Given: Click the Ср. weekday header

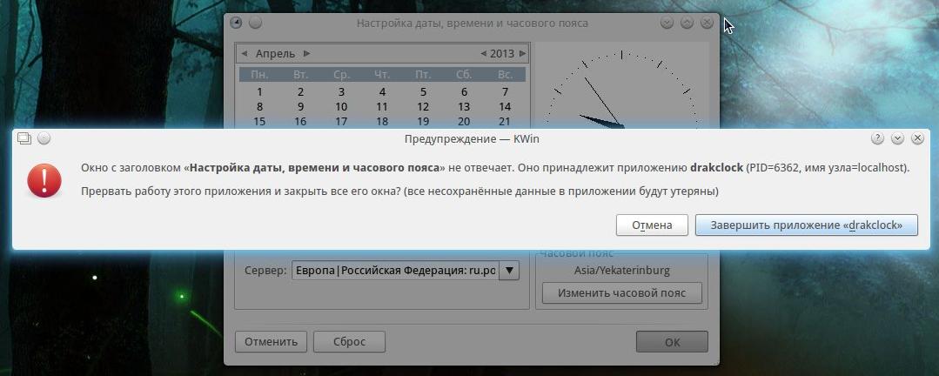Looking at the screenshot, I should click(x=341, y=75).
